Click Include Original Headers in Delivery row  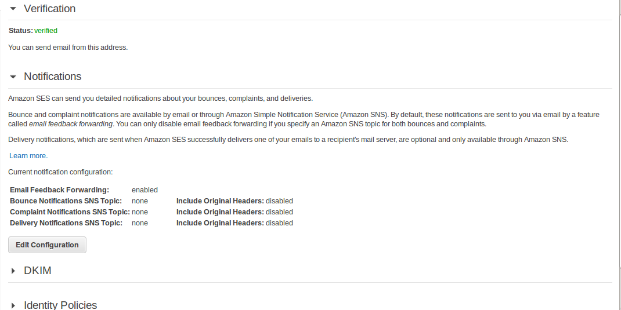point(220,223)
